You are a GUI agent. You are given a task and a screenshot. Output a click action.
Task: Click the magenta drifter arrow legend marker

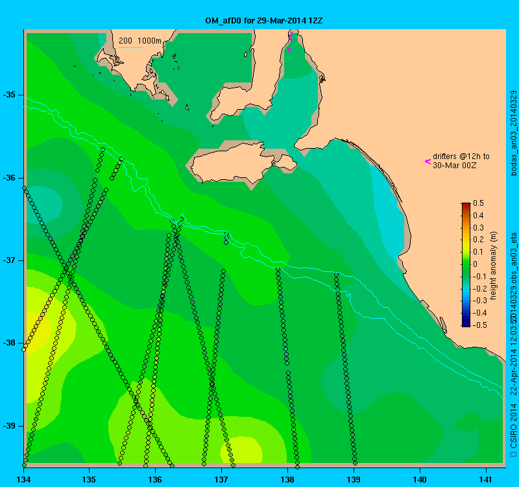pos(428,161)
